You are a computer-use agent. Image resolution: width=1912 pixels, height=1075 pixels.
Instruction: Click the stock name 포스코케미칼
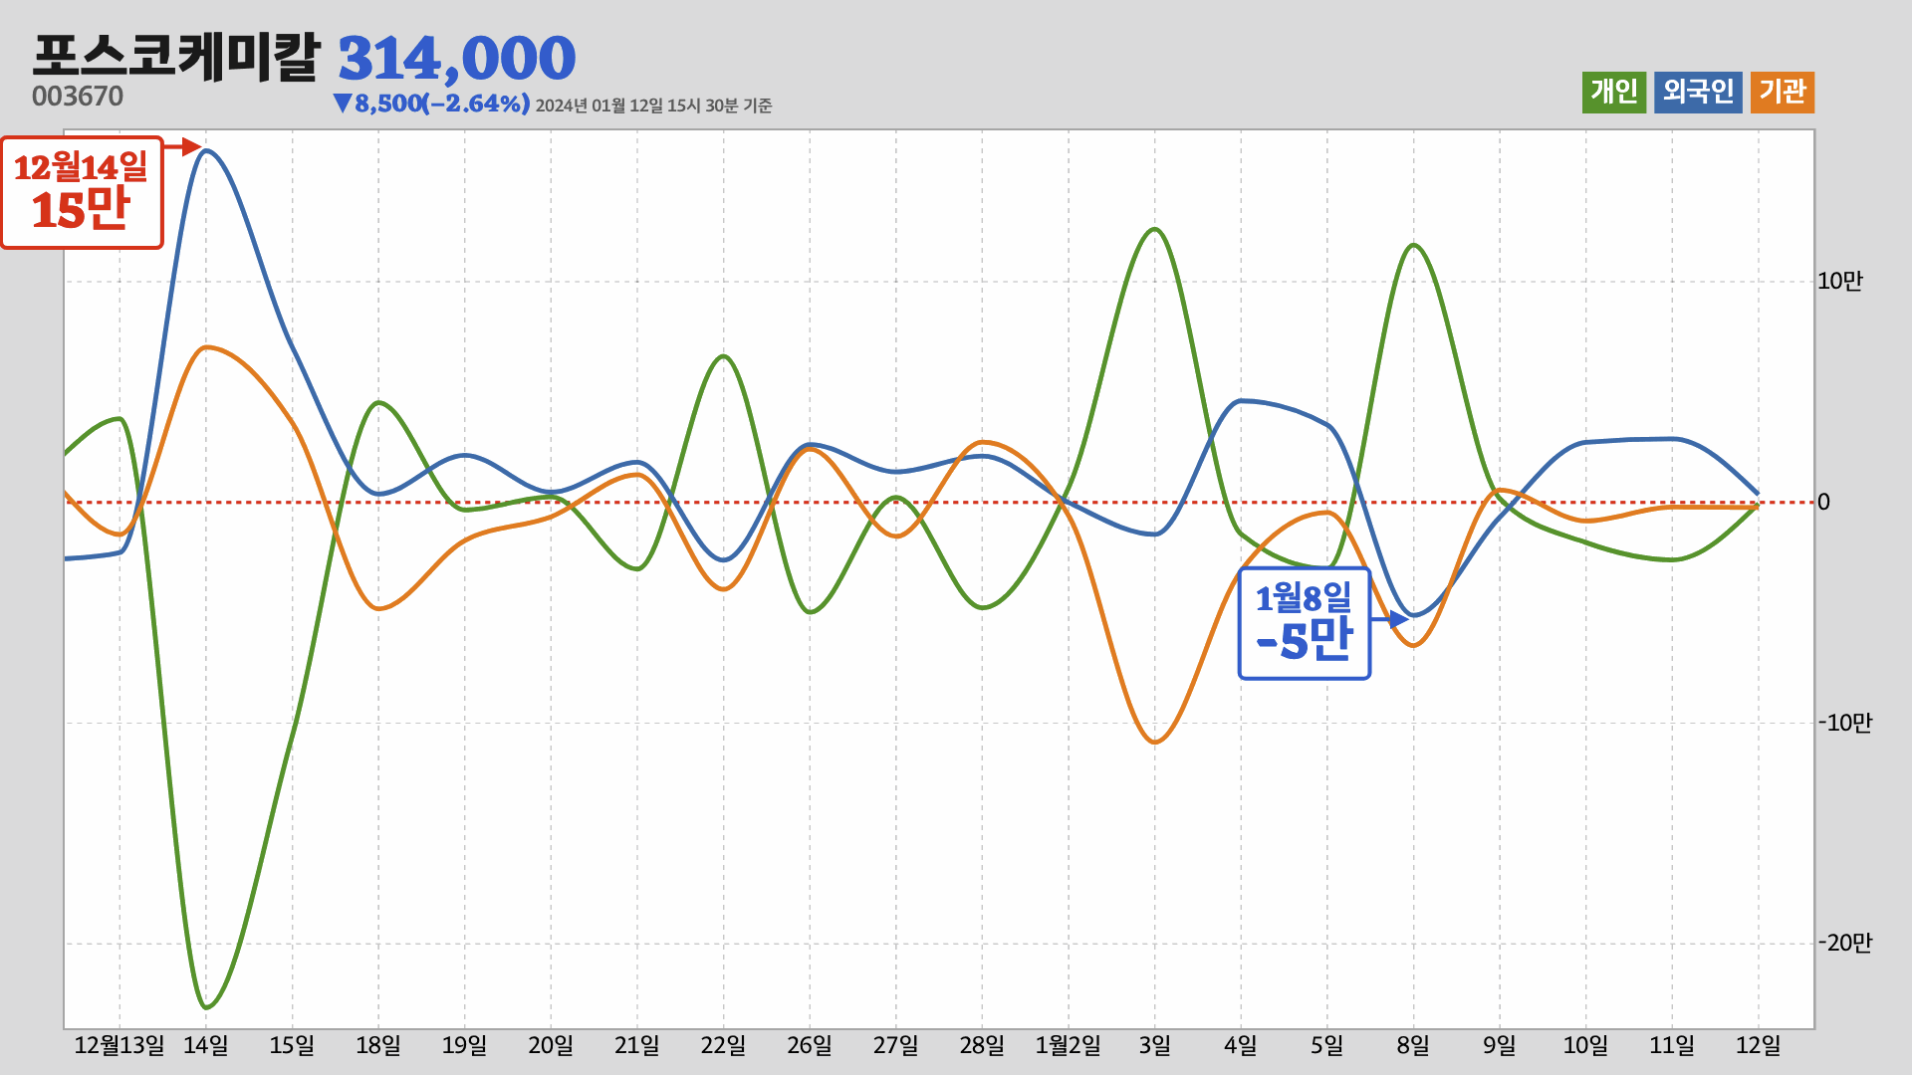175,56
